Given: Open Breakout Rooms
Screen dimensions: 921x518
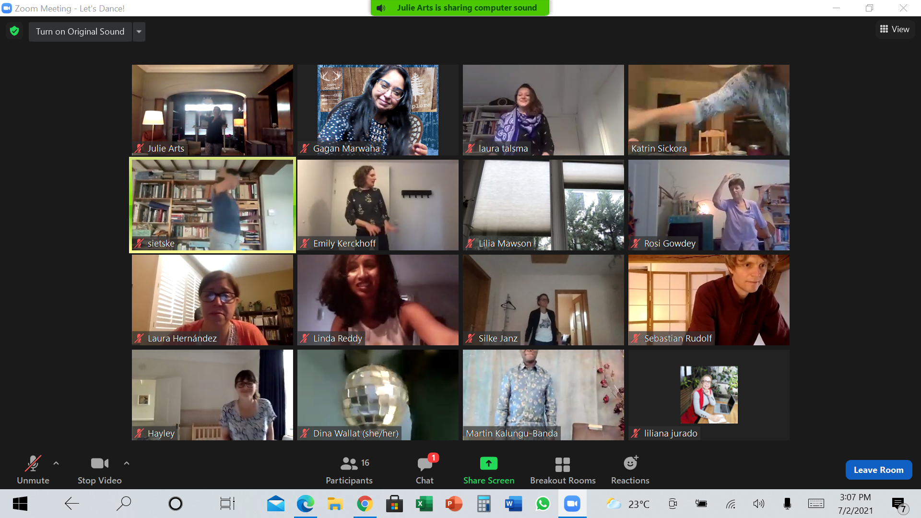Looking at the screenshot, I should pos(562,470).
